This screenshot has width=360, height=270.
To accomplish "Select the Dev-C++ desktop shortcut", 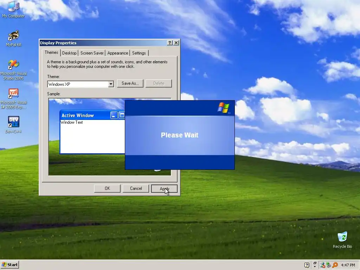I will [x=13, y=124].
